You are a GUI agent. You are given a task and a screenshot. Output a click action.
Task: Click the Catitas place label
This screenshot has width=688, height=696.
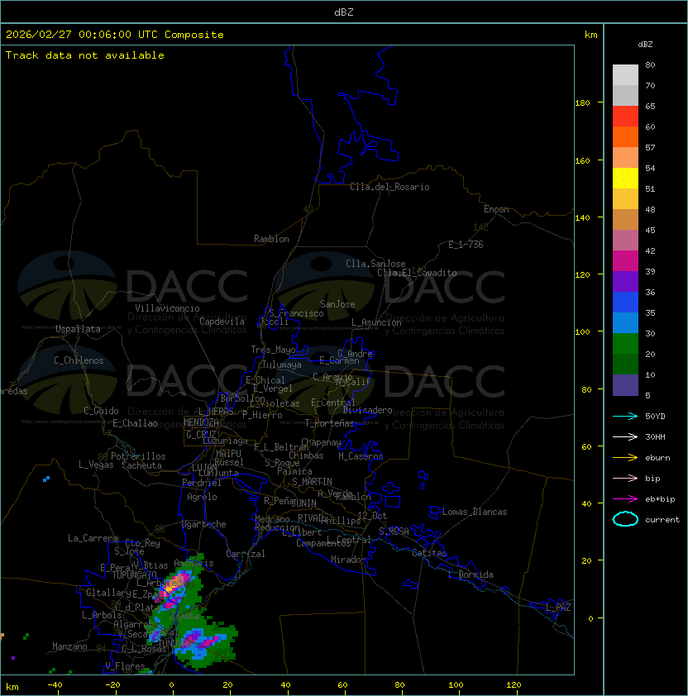pyautogui.click(x=429, y=553)
